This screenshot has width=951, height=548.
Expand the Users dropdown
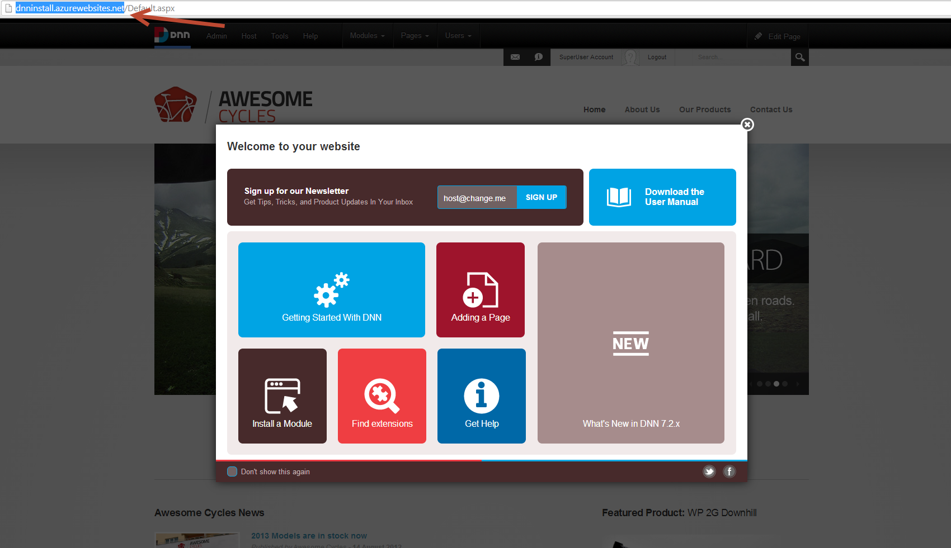[x=458, y=36]
